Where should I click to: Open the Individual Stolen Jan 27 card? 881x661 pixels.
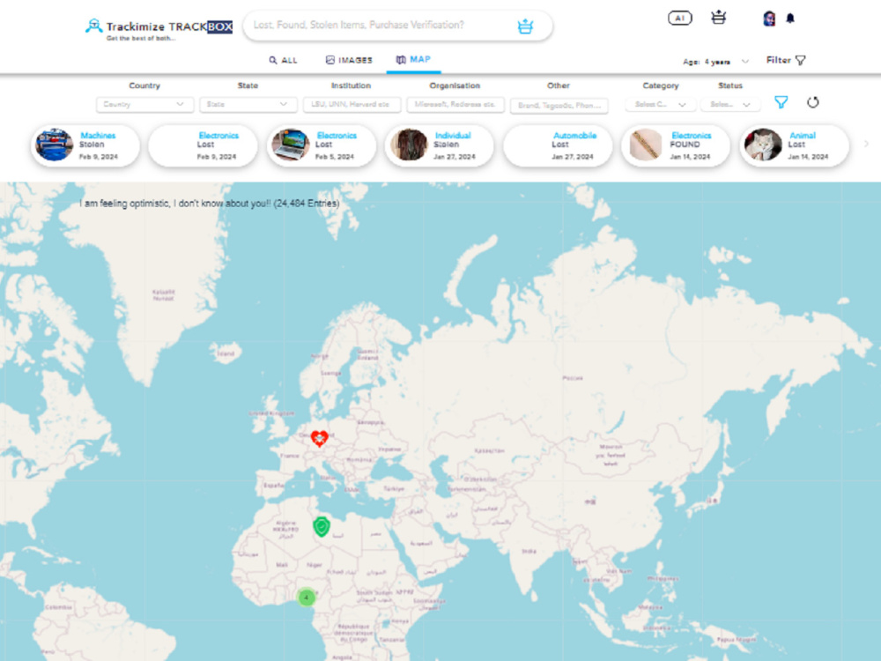pos(440,145)
